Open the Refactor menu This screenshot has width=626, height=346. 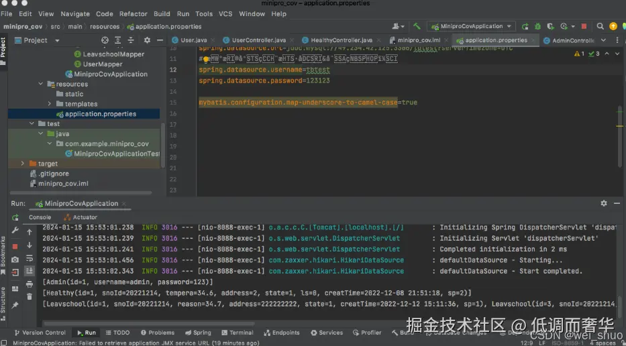click(x=134, y=14)
